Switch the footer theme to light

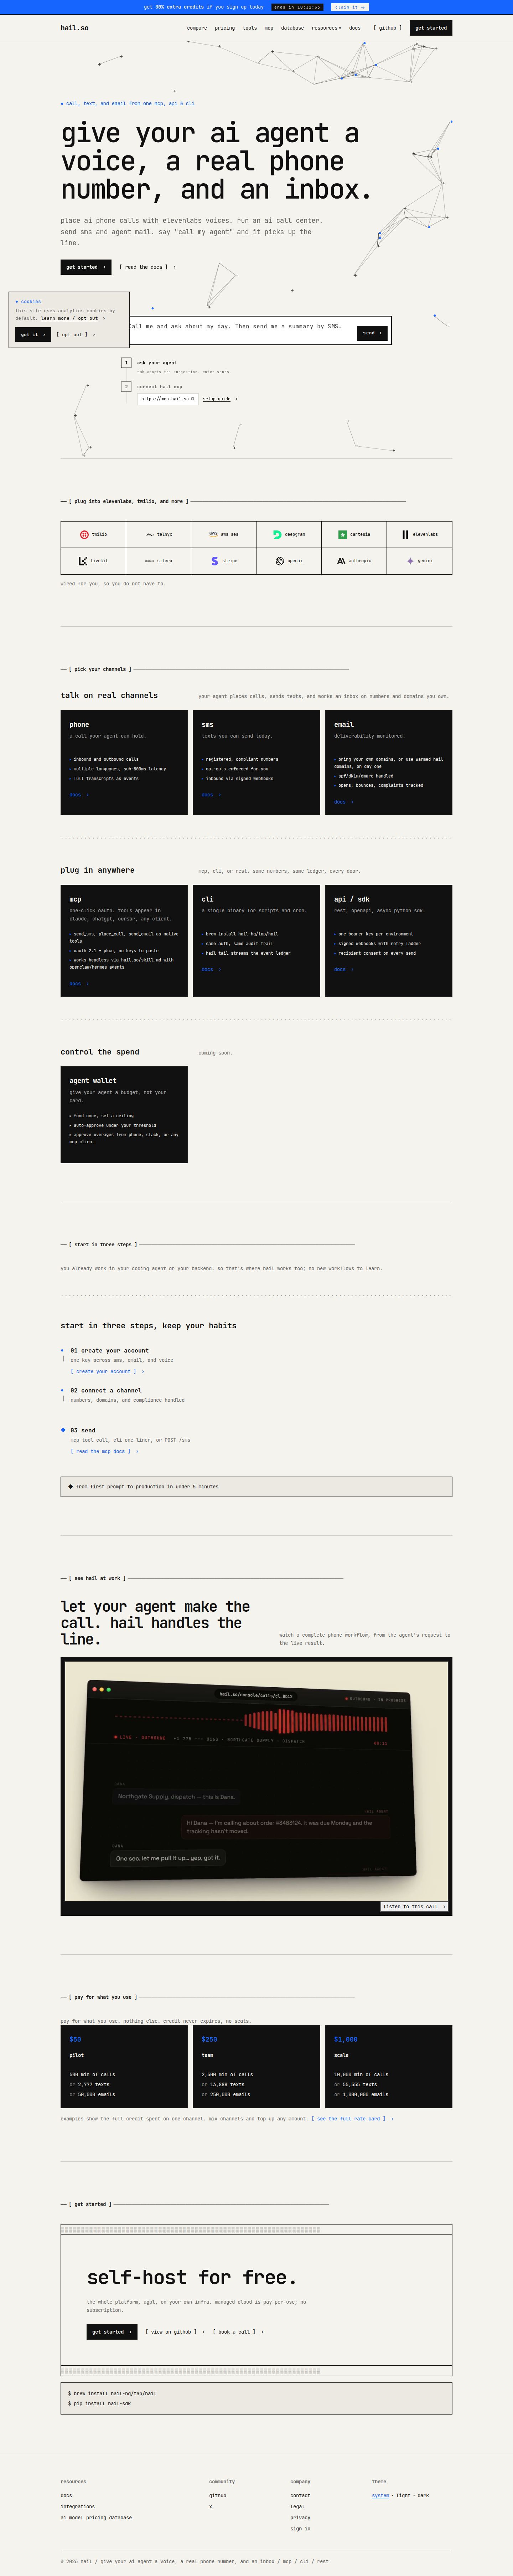coord(403,2495)
